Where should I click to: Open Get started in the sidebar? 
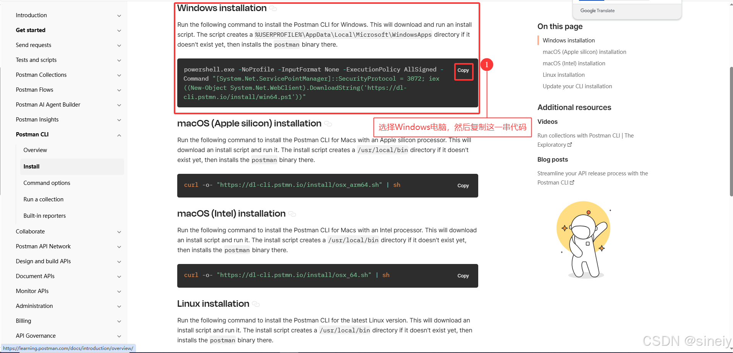[31, 30]
